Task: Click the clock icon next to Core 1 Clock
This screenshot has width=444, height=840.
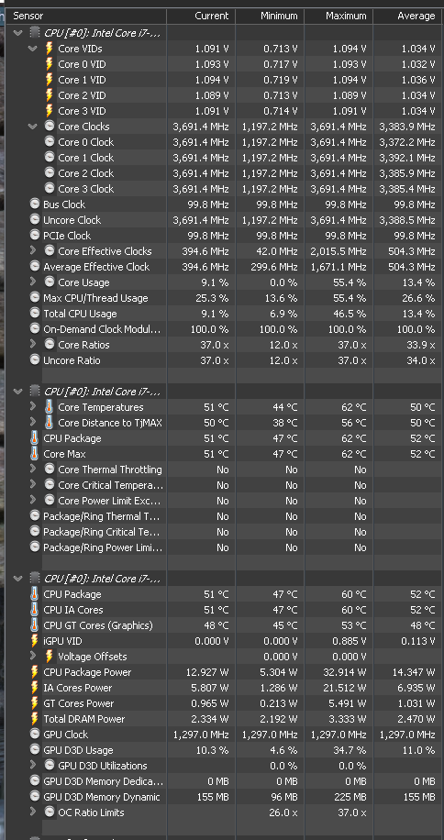Action: coord(50,157)
